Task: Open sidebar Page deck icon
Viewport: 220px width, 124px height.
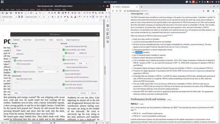Action: click(108, 30)
